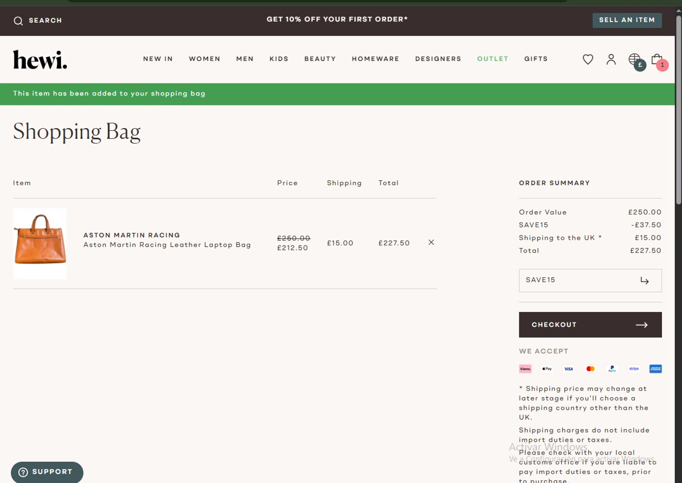
Task: Click the Klarna payment icon
Action: point(525,368)
